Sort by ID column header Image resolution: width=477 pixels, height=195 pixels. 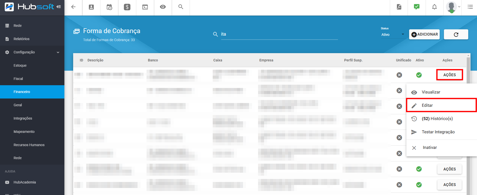(81, 60)
